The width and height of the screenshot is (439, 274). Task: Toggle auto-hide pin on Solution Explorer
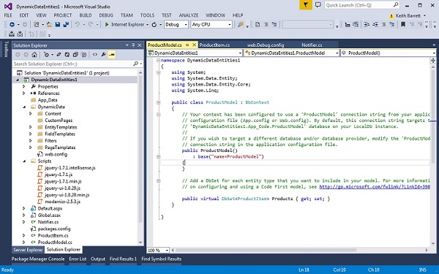[x=133, y=45]
